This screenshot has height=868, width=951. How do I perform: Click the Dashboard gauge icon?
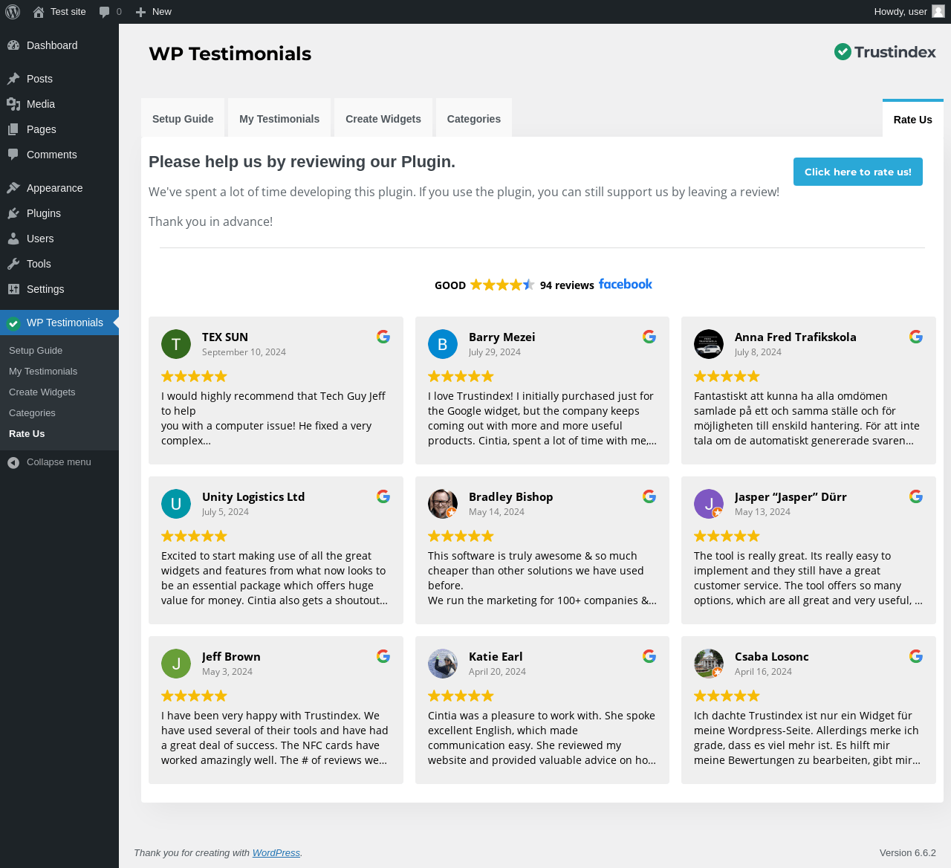13,45
